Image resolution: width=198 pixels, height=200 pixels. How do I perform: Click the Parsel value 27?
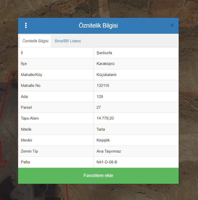point(99,107)
